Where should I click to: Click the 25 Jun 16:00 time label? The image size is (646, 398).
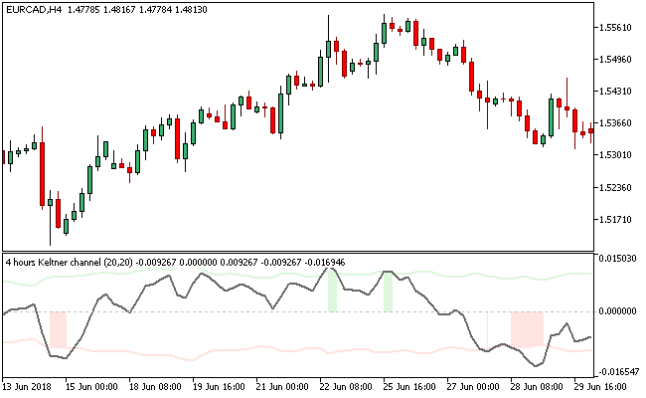[x=409, y=387]
